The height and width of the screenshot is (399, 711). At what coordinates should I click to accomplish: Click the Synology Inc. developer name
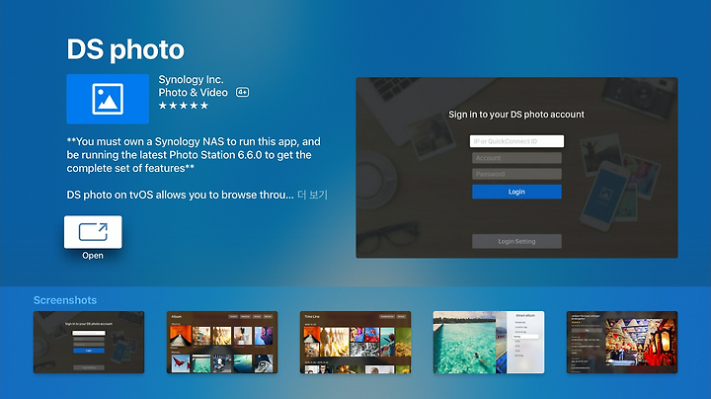(191, 79)
